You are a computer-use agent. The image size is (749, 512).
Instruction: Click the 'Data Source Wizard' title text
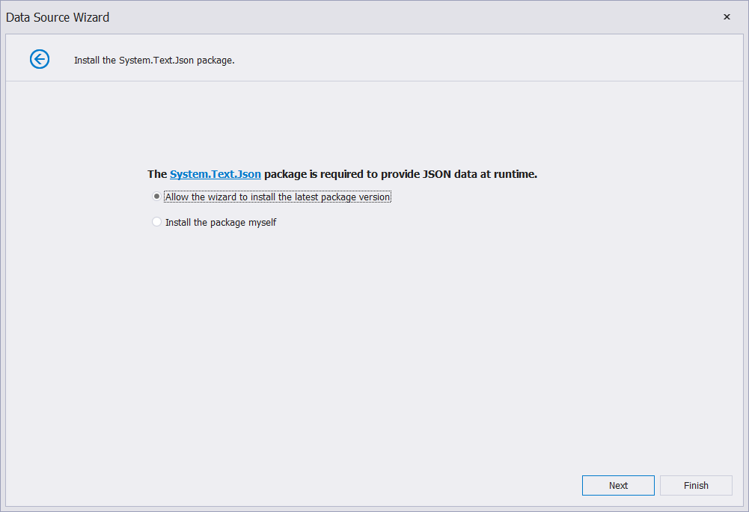[x=58, y=18]
